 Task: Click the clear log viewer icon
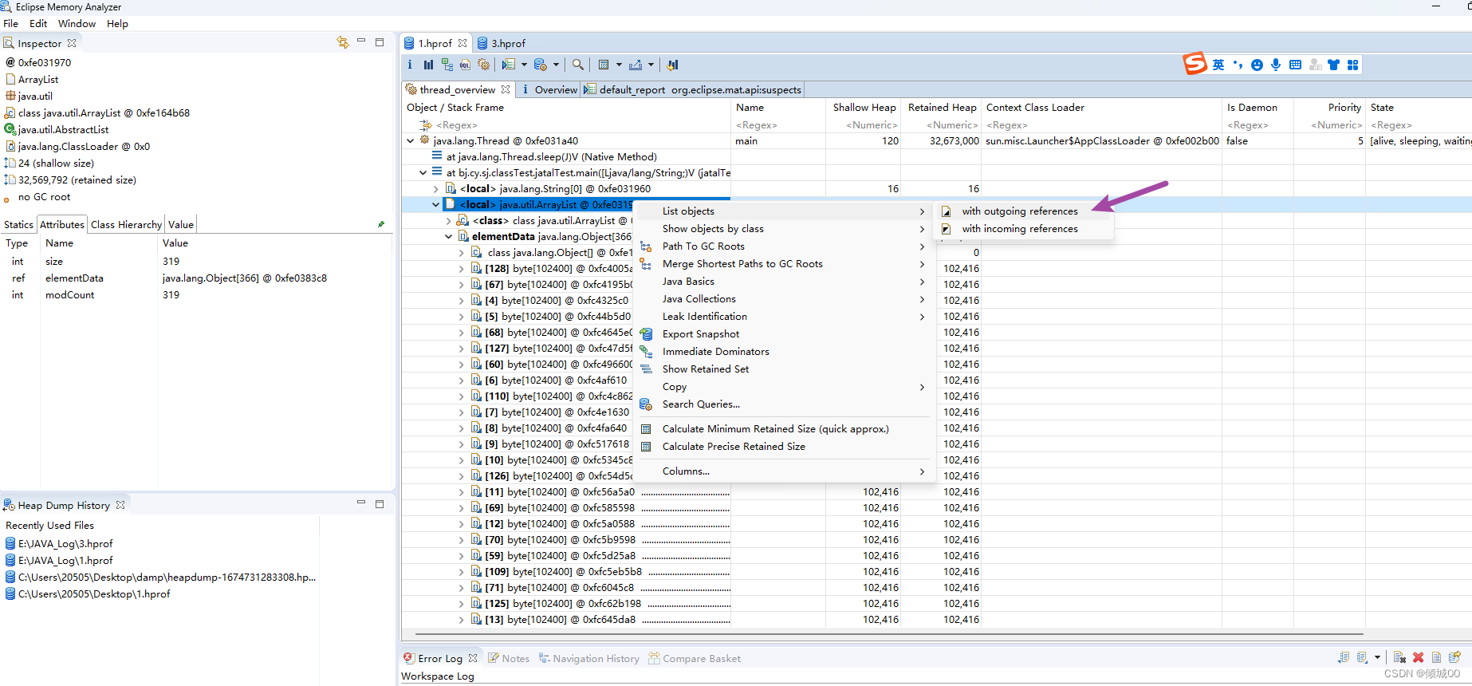pos(1399,657)
